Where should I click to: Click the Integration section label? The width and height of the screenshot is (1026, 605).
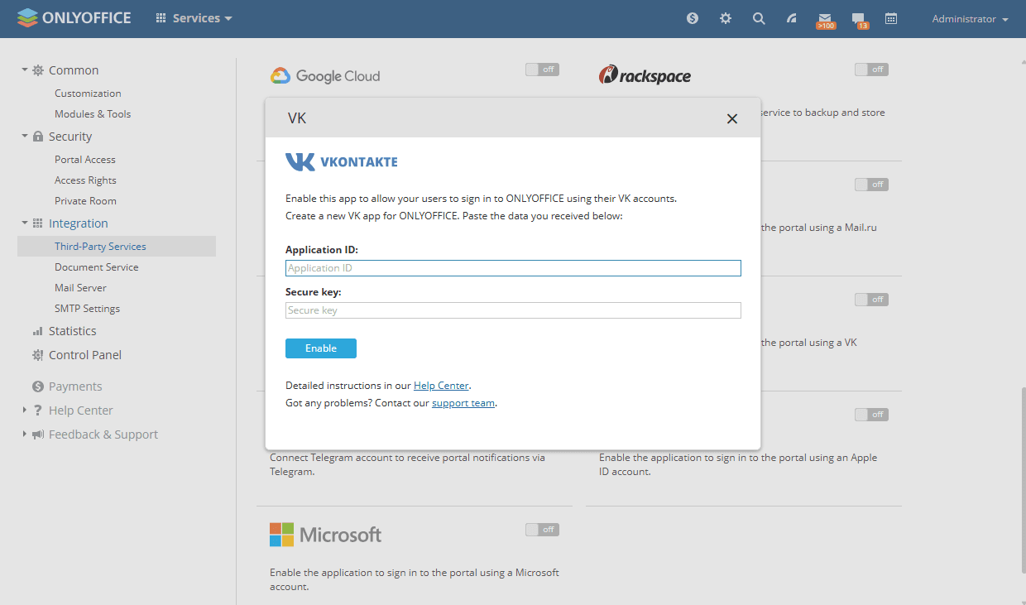(79, 223)
